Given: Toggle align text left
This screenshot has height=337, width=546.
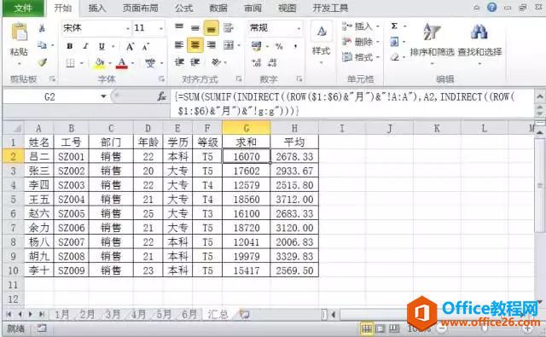Looking at the screenshot, I should [x=179, y=45].
